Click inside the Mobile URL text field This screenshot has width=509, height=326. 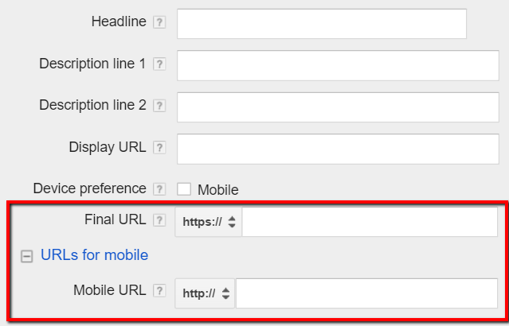pos(367,293)
